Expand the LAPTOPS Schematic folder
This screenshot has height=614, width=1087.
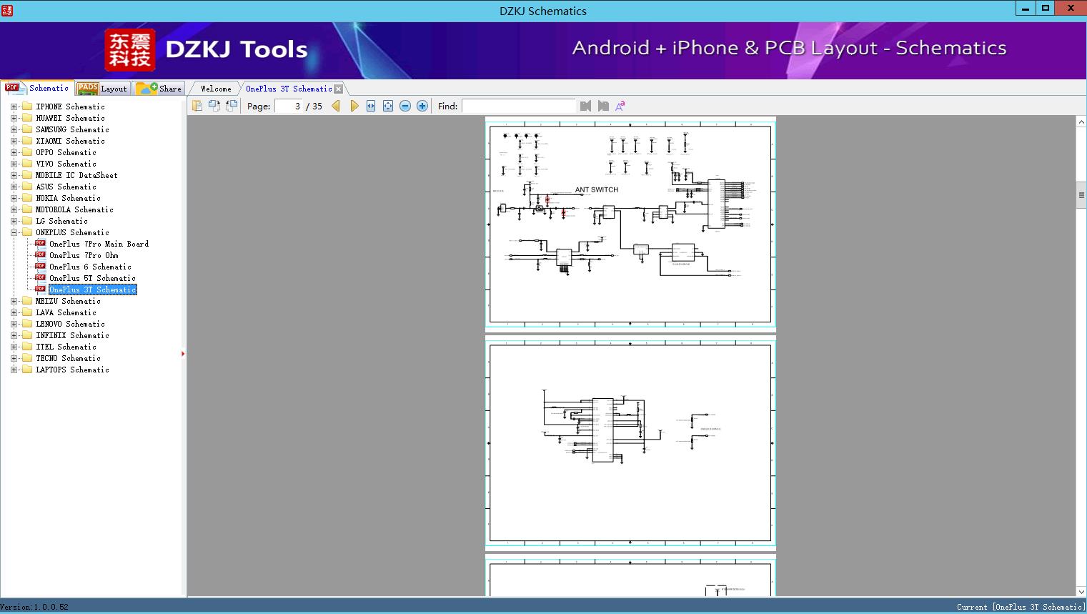(x=14, y=370)
